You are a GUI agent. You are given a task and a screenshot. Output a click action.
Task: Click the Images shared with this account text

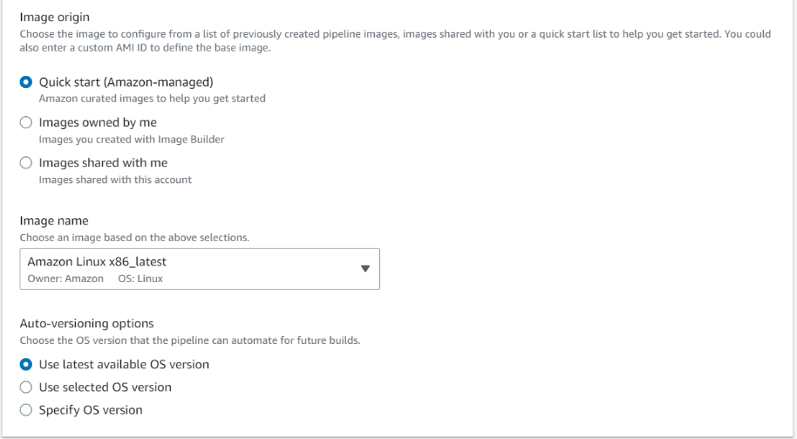(x=115, y=180)
